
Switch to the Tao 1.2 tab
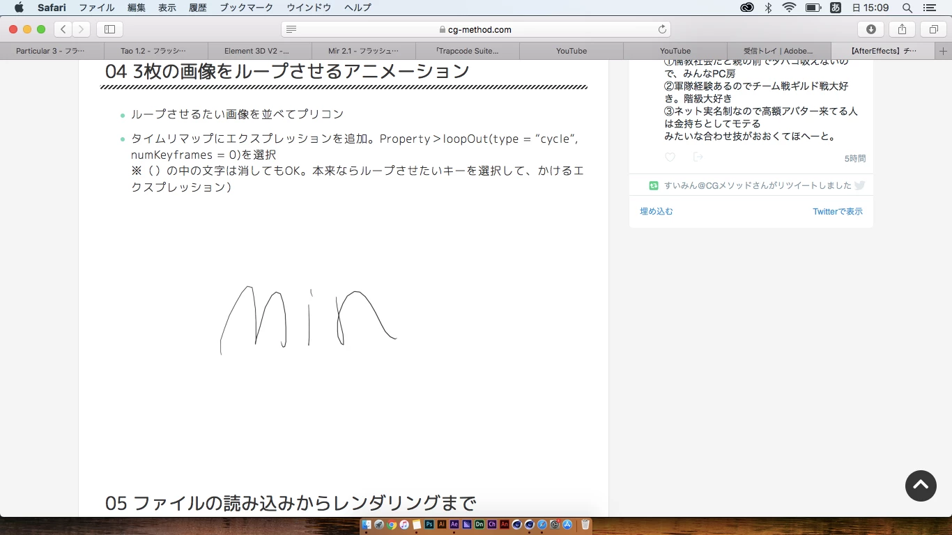click(155, 51)
